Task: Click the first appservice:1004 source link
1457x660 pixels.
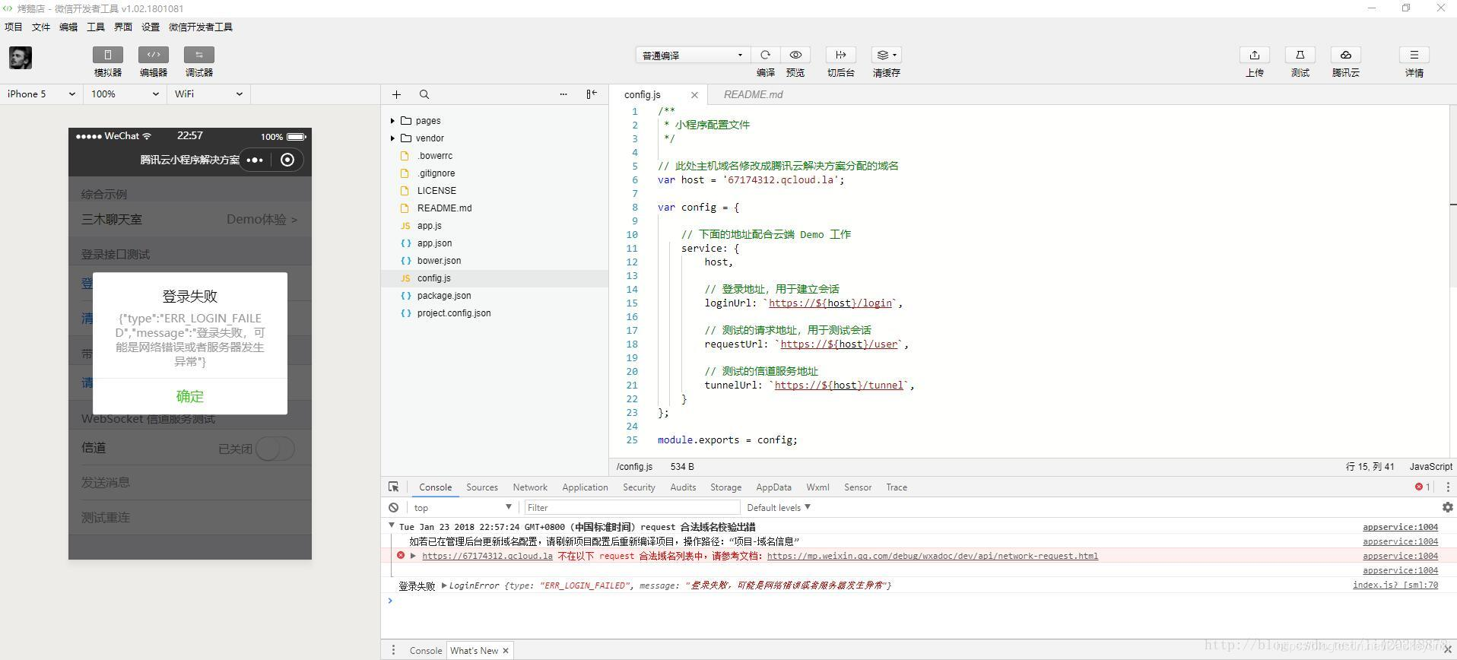Action: [1400, 527]
